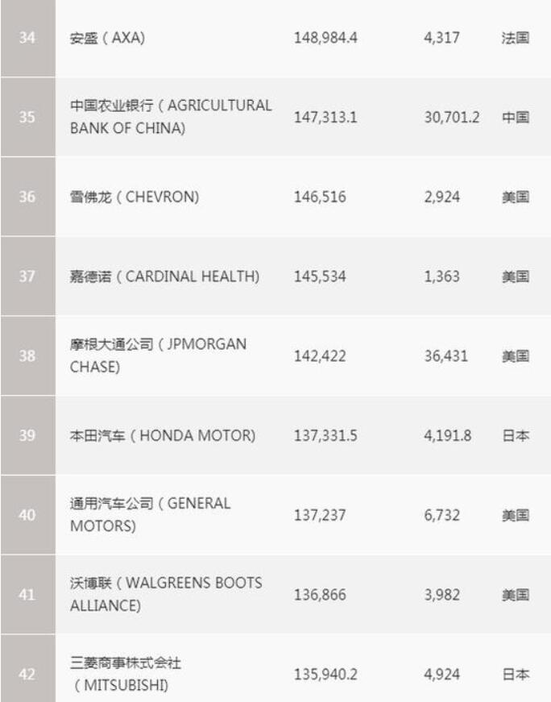Screen dimensions: 551x702
Task: Open the 嘉德诺 (CARDINAL HEALTH) entry
Action: click(x=164, y=276)
